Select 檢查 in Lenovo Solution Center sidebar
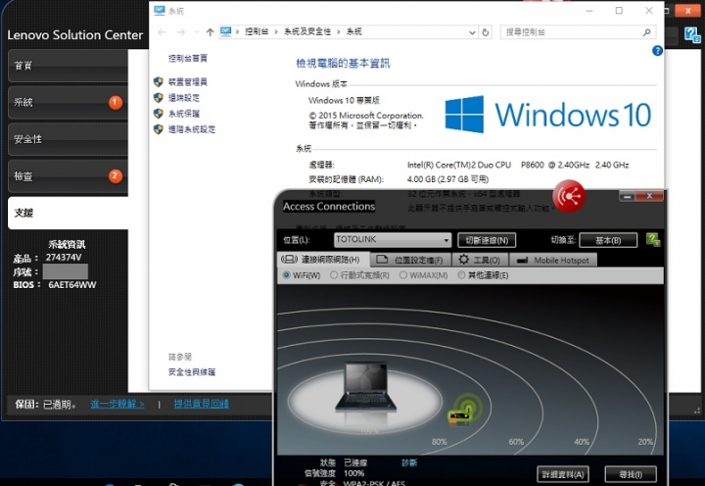Viewport: 705px width, 486px height. [68, 176]
